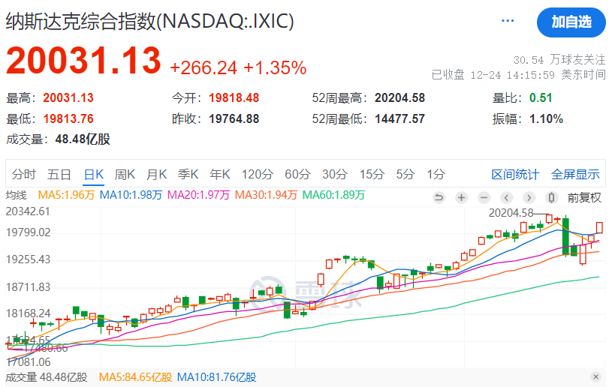Screen dimensions: 615x387
Task: Click the chart reset (undo arrow) icon
Action: (x=439, y=198)
